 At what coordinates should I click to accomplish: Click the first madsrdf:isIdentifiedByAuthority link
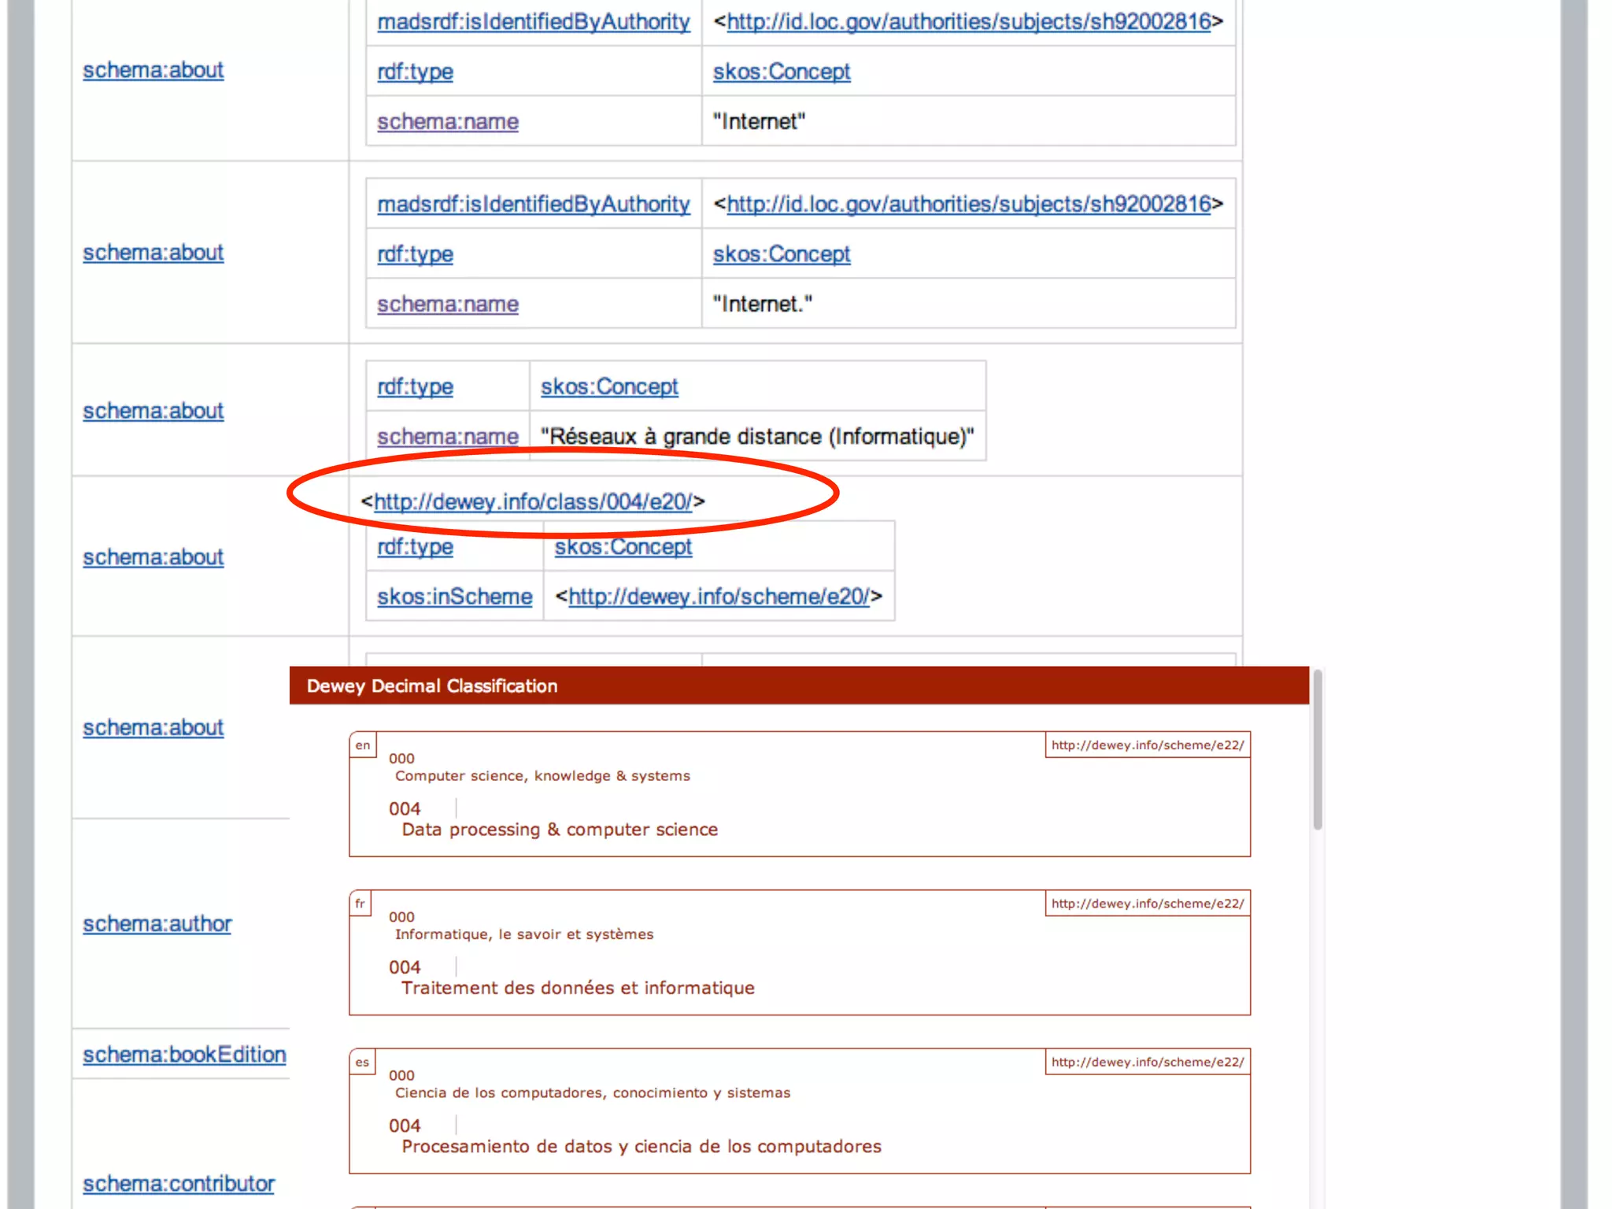(533, 22)
